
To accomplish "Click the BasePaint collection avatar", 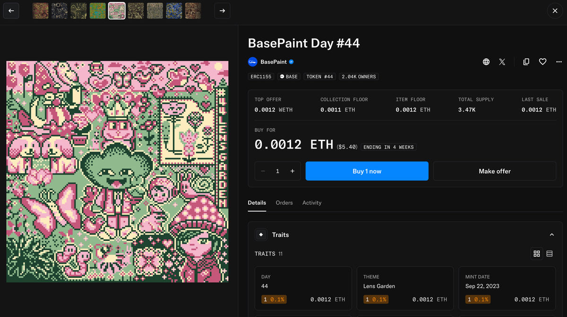I will pyautogui.click(x=252, y=62).
